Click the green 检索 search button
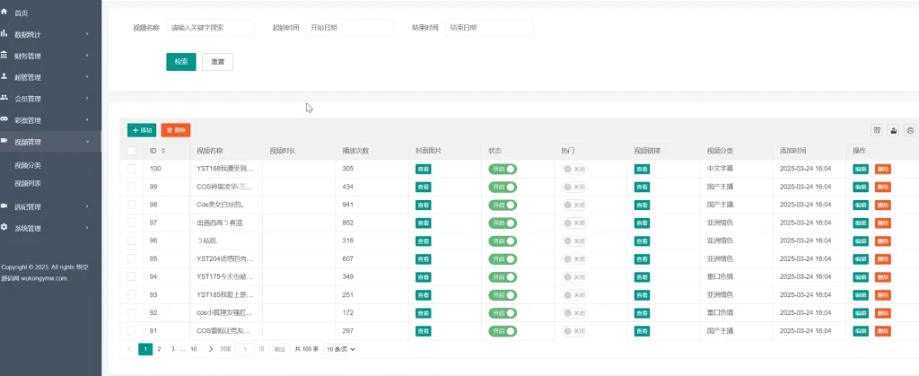This screenshot has width=919, height=376. coord(180,62)
